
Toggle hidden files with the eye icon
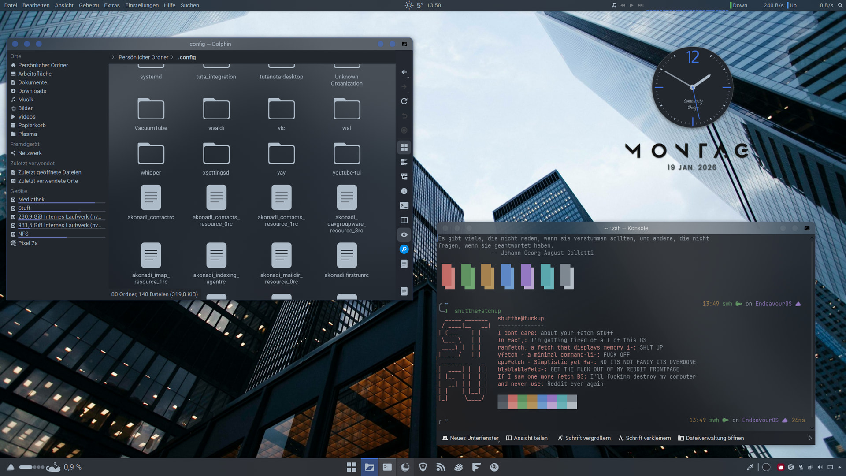tap(404, 235)
